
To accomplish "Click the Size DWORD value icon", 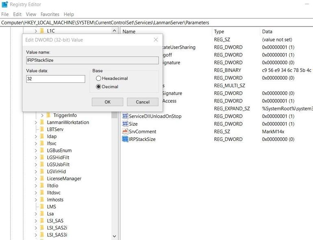I will coord(125,124).
